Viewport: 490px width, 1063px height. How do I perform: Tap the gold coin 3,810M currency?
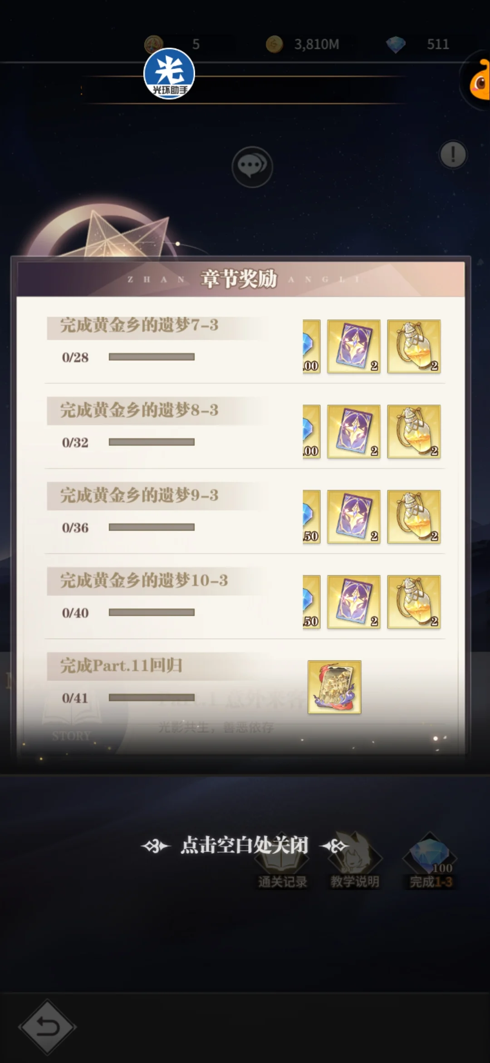click(x=302, y=44)
